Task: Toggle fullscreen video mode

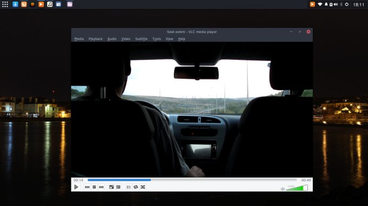Action: [111, 187]
